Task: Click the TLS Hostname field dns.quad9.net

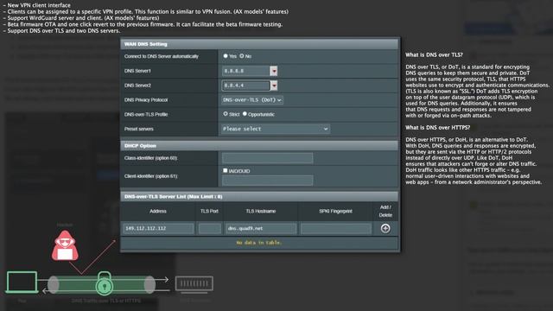Action: pyautogui.click(x=261, y=228)
